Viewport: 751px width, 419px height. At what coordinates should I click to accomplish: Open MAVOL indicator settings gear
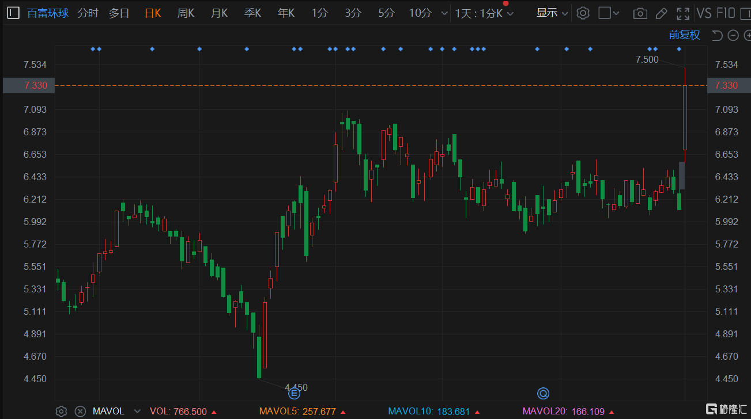pyautogui.click(x=61, y=411)
